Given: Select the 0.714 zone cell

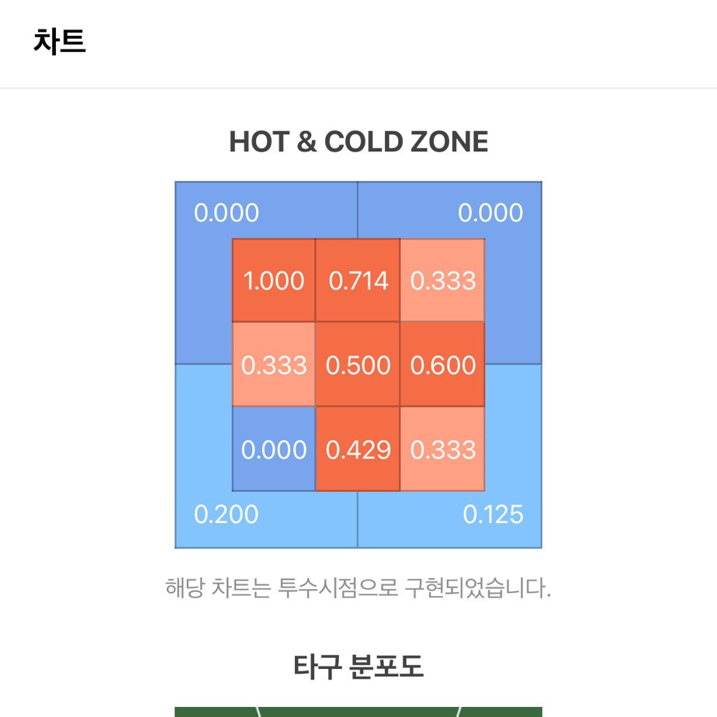Looking at the screenshot, I should click(x=358, y=280).
